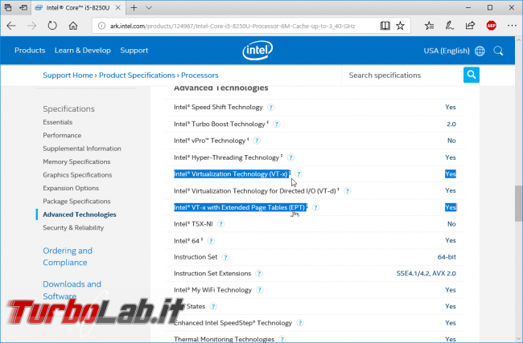Open the add notes pen tool
Image resolution: width=523 pixels, height=343 pixels.
coord(450,26)
